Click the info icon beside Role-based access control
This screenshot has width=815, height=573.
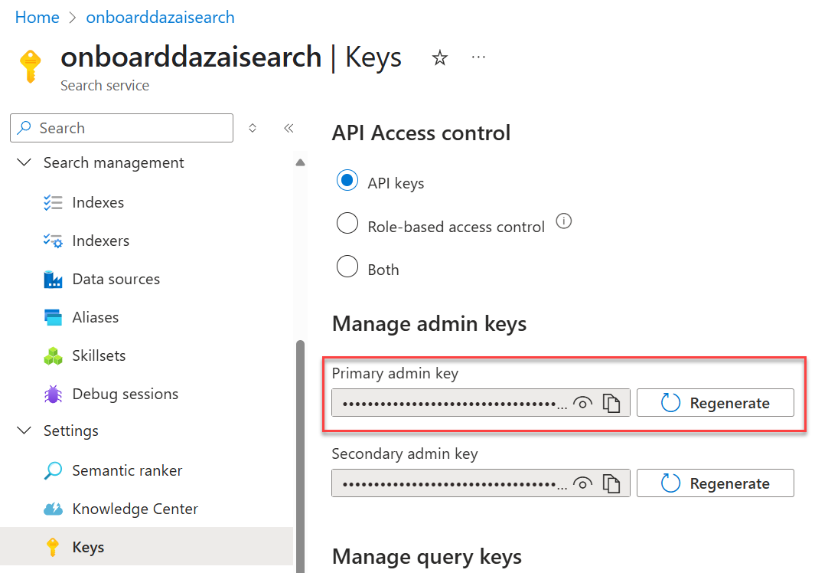pyautogui.click(x=564, y=221)
